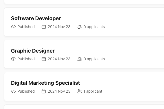Click the Published status on Software Developer
Viewport: 164px width, 109px height.
[26, 27]
